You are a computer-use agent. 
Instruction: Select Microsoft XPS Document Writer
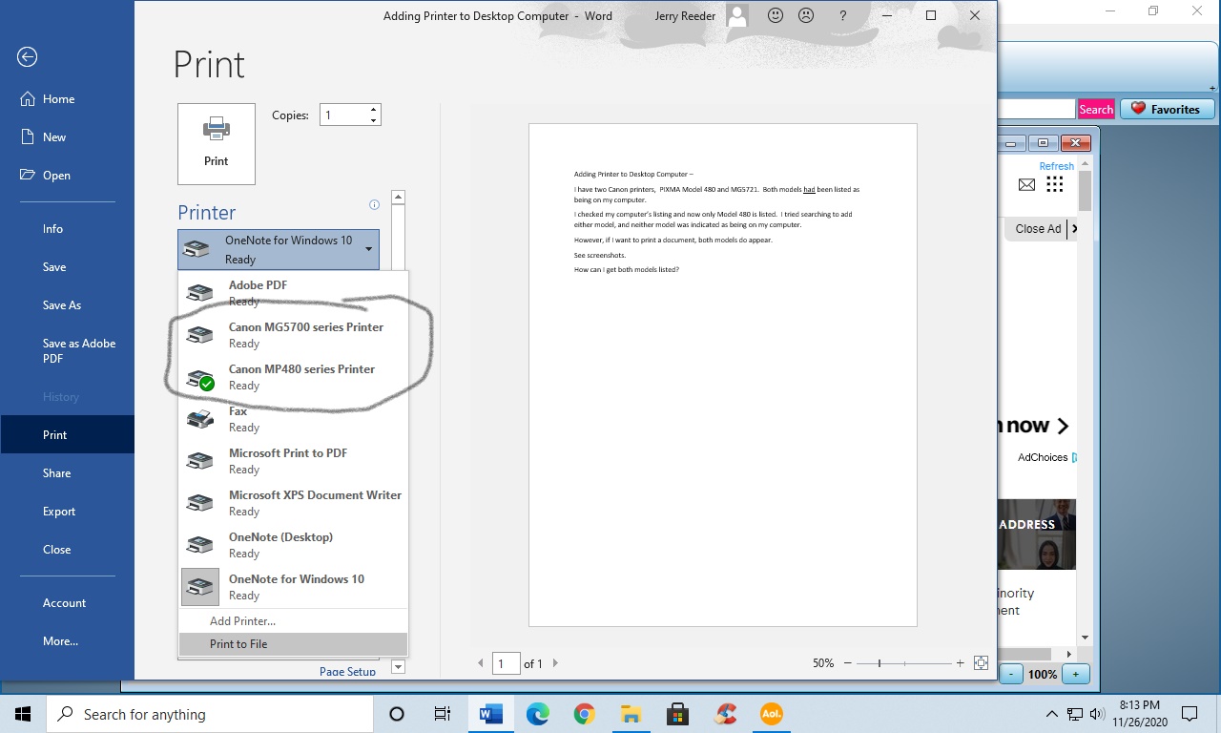tap(293, 503)
